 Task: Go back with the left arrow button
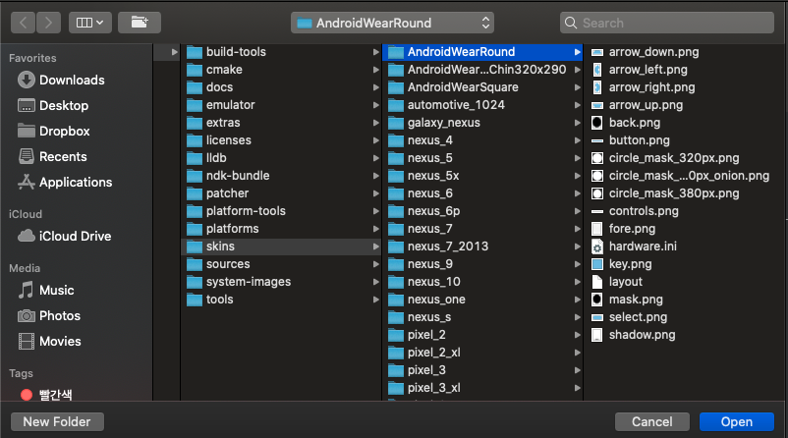[24, 23]
